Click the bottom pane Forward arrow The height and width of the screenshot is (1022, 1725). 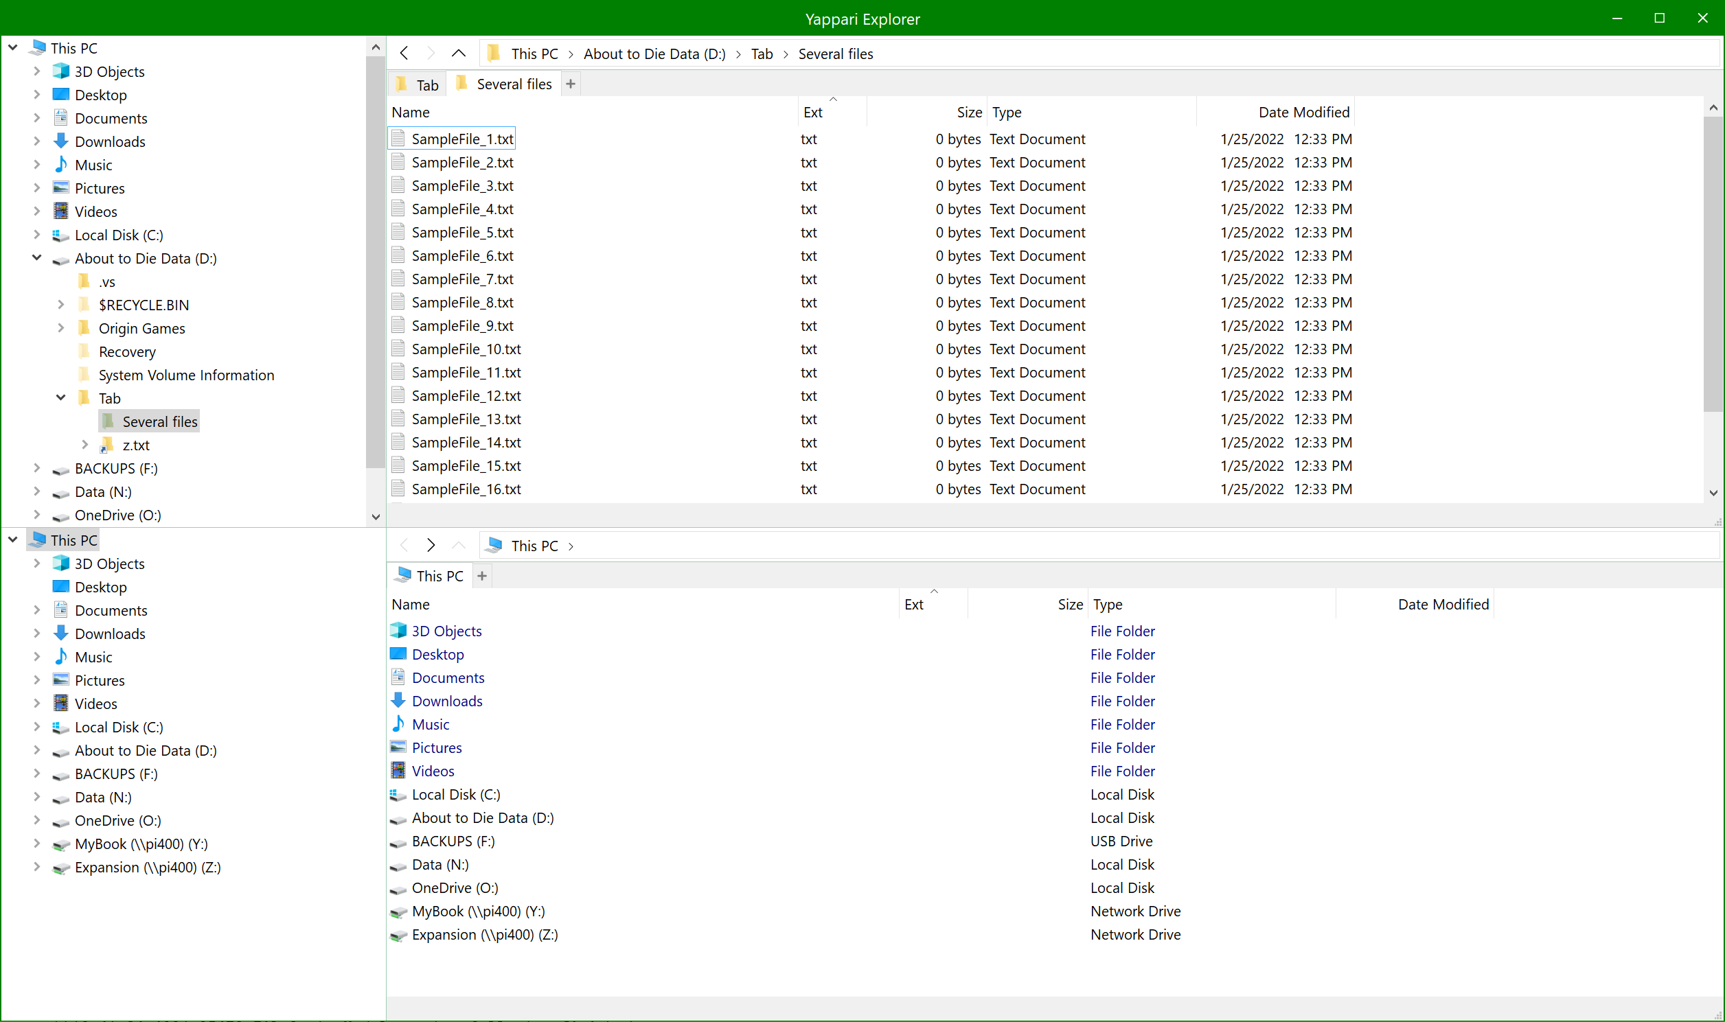(x=431, y=546)
